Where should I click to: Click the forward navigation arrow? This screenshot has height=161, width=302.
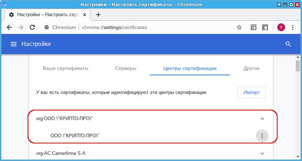click(20, 27)
